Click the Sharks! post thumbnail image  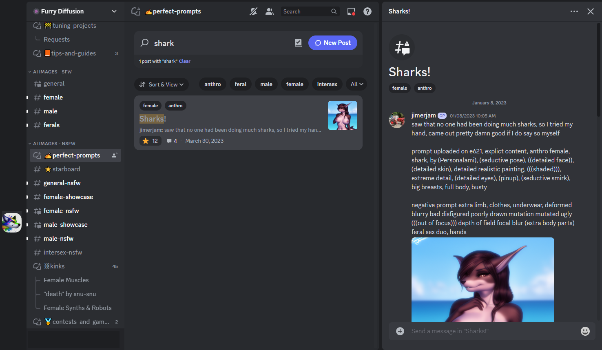343,115
